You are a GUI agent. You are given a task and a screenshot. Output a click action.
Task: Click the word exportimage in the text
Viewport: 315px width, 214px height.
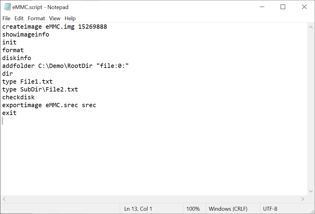pos(22,105)
